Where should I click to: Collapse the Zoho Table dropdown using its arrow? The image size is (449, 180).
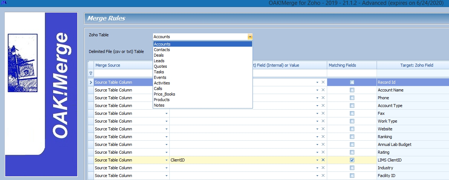[250, 37]
